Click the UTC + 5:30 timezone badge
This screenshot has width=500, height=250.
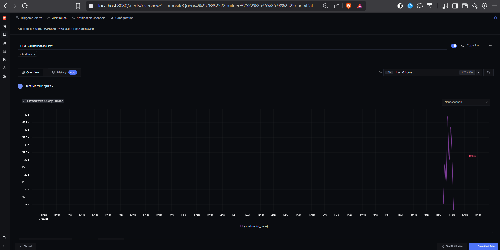[x=467, y=72]
